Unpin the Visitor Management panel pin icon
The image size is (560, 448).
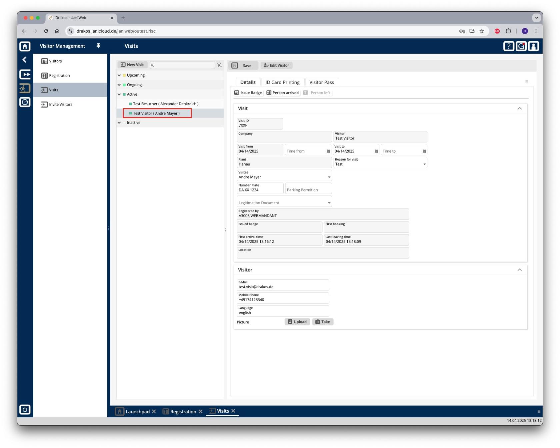point(98,46)
